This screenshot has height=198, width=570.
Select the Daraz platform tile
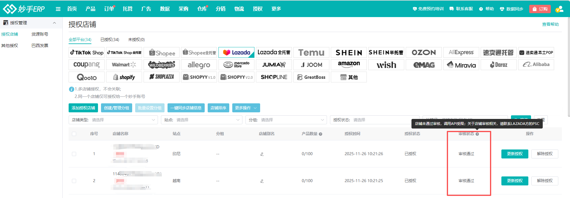tap(499, 65)
